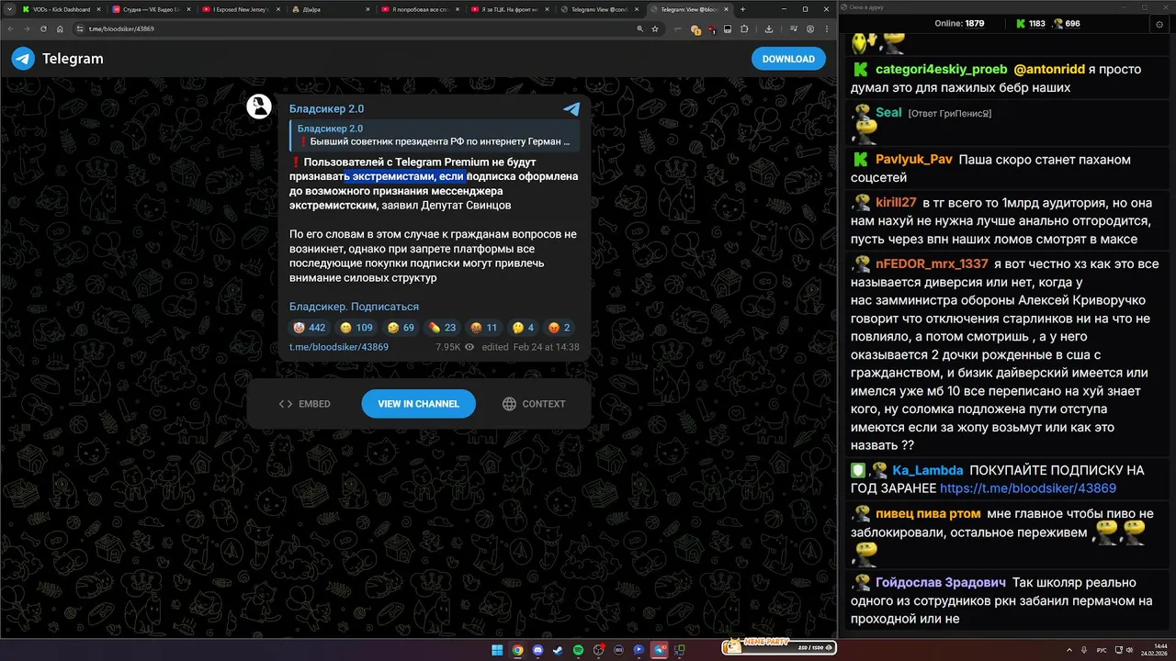Click the reaction showing 23

point(443,328)
